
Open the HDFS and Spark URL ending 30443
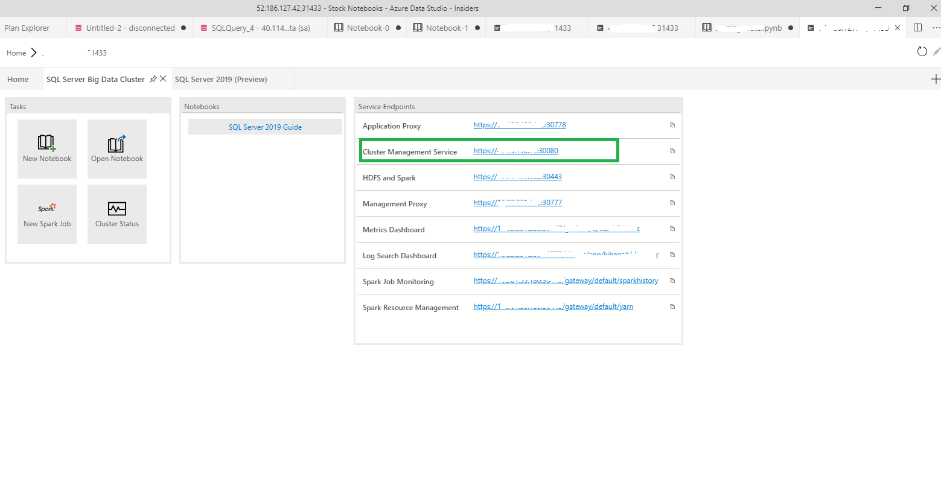pyautogui.click(x=518, y=177)
